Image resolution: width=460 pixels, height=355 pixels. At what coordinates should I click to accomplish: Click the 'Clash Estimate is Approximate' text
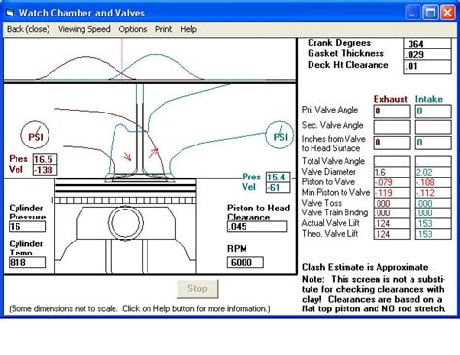point(365,267)
